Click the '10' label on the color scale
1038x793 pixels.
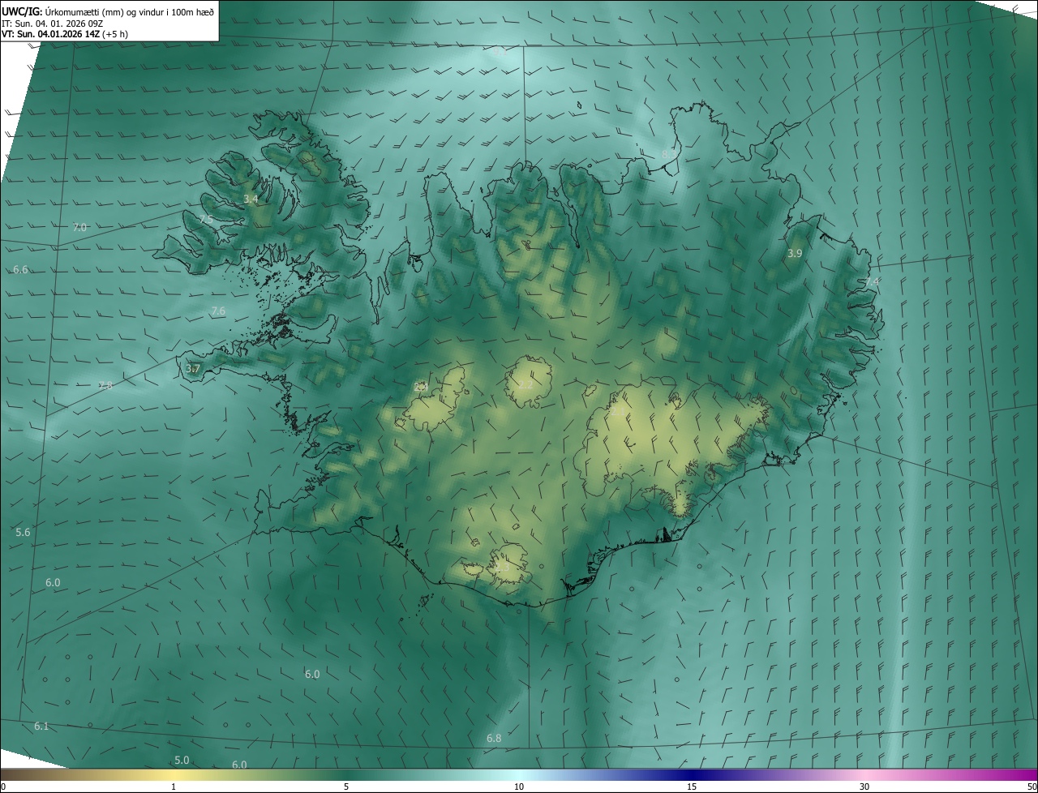(x=519, y=787)
